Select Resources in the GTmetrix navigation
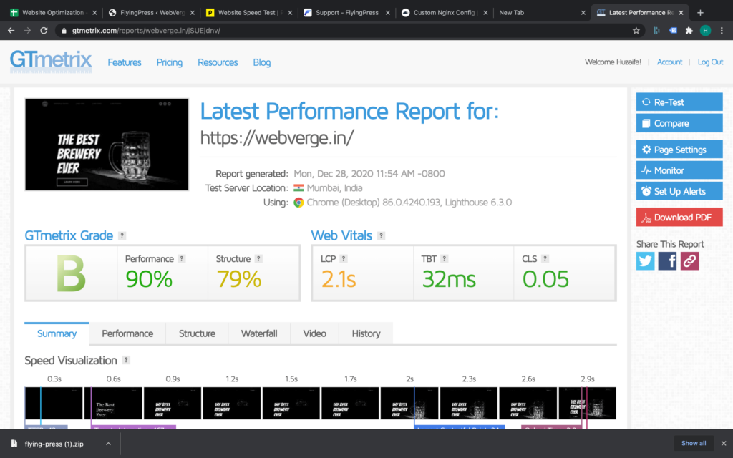The image size is (733, 458). 218,62
